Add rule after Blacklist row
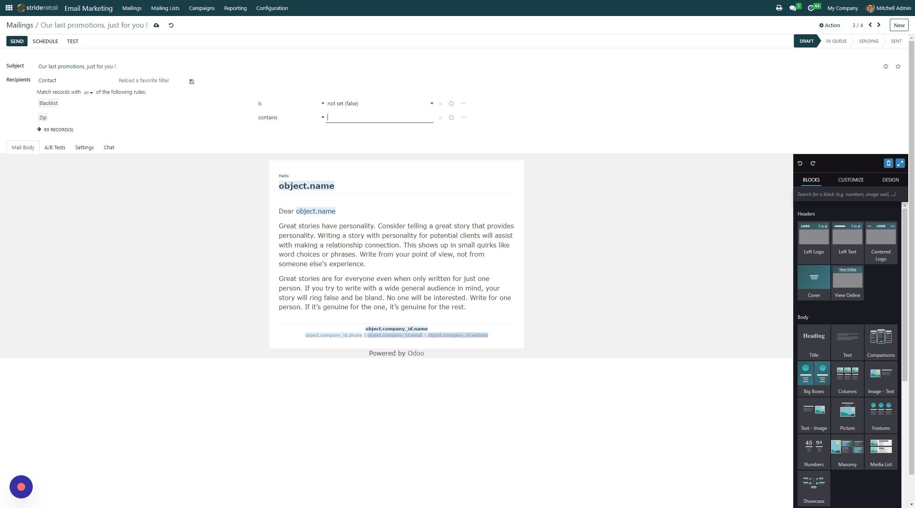 click(x=451, y=103)
